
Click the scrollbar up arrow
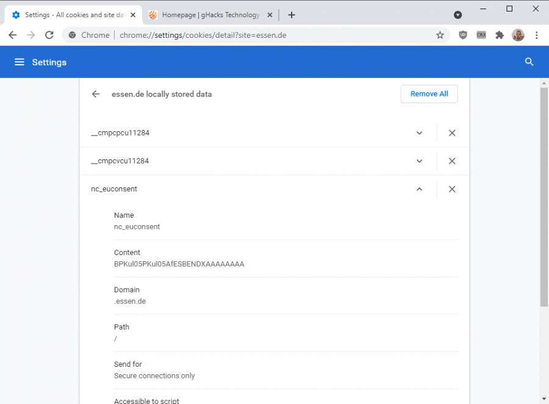pos(544,83)
